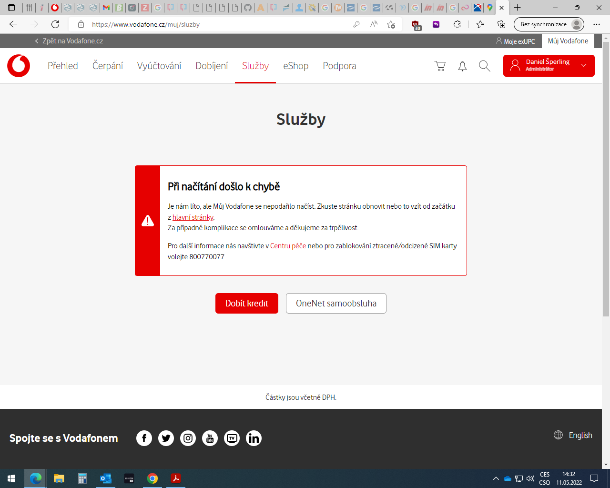The height and width of the screenshot is (488, 610).
Task: Open a new browser tab
Action: 518,8
